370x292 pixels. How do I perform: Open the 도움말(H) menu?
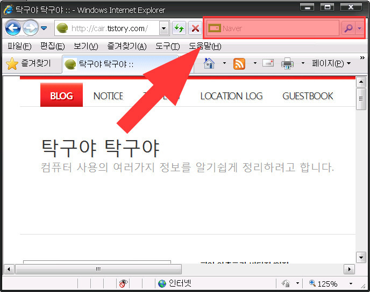click(205, 46)
